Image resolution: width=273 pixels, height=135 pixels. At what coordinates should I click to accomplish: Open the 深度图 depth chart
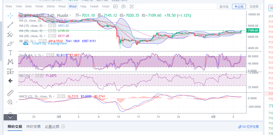[254, 7]
